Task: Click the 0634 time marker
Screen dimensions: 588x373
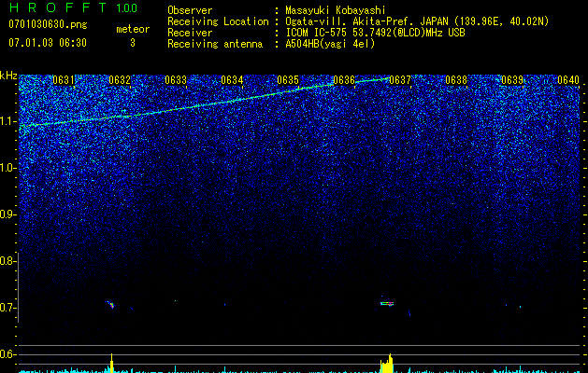Action: [x=232, y=80]
